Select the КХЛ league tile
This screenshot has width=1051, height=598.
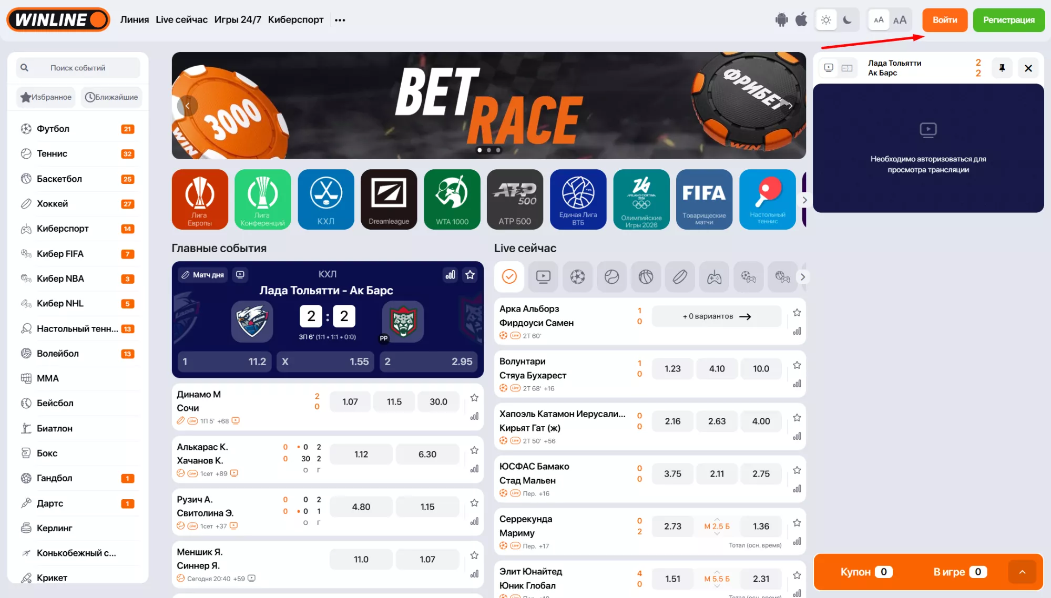[x=326, y=199]
